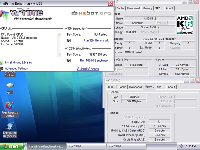Screen dimensions: 200x150
Task: Switch to wPrime Benchmark in the taskbar
Action: coord(47,146)
